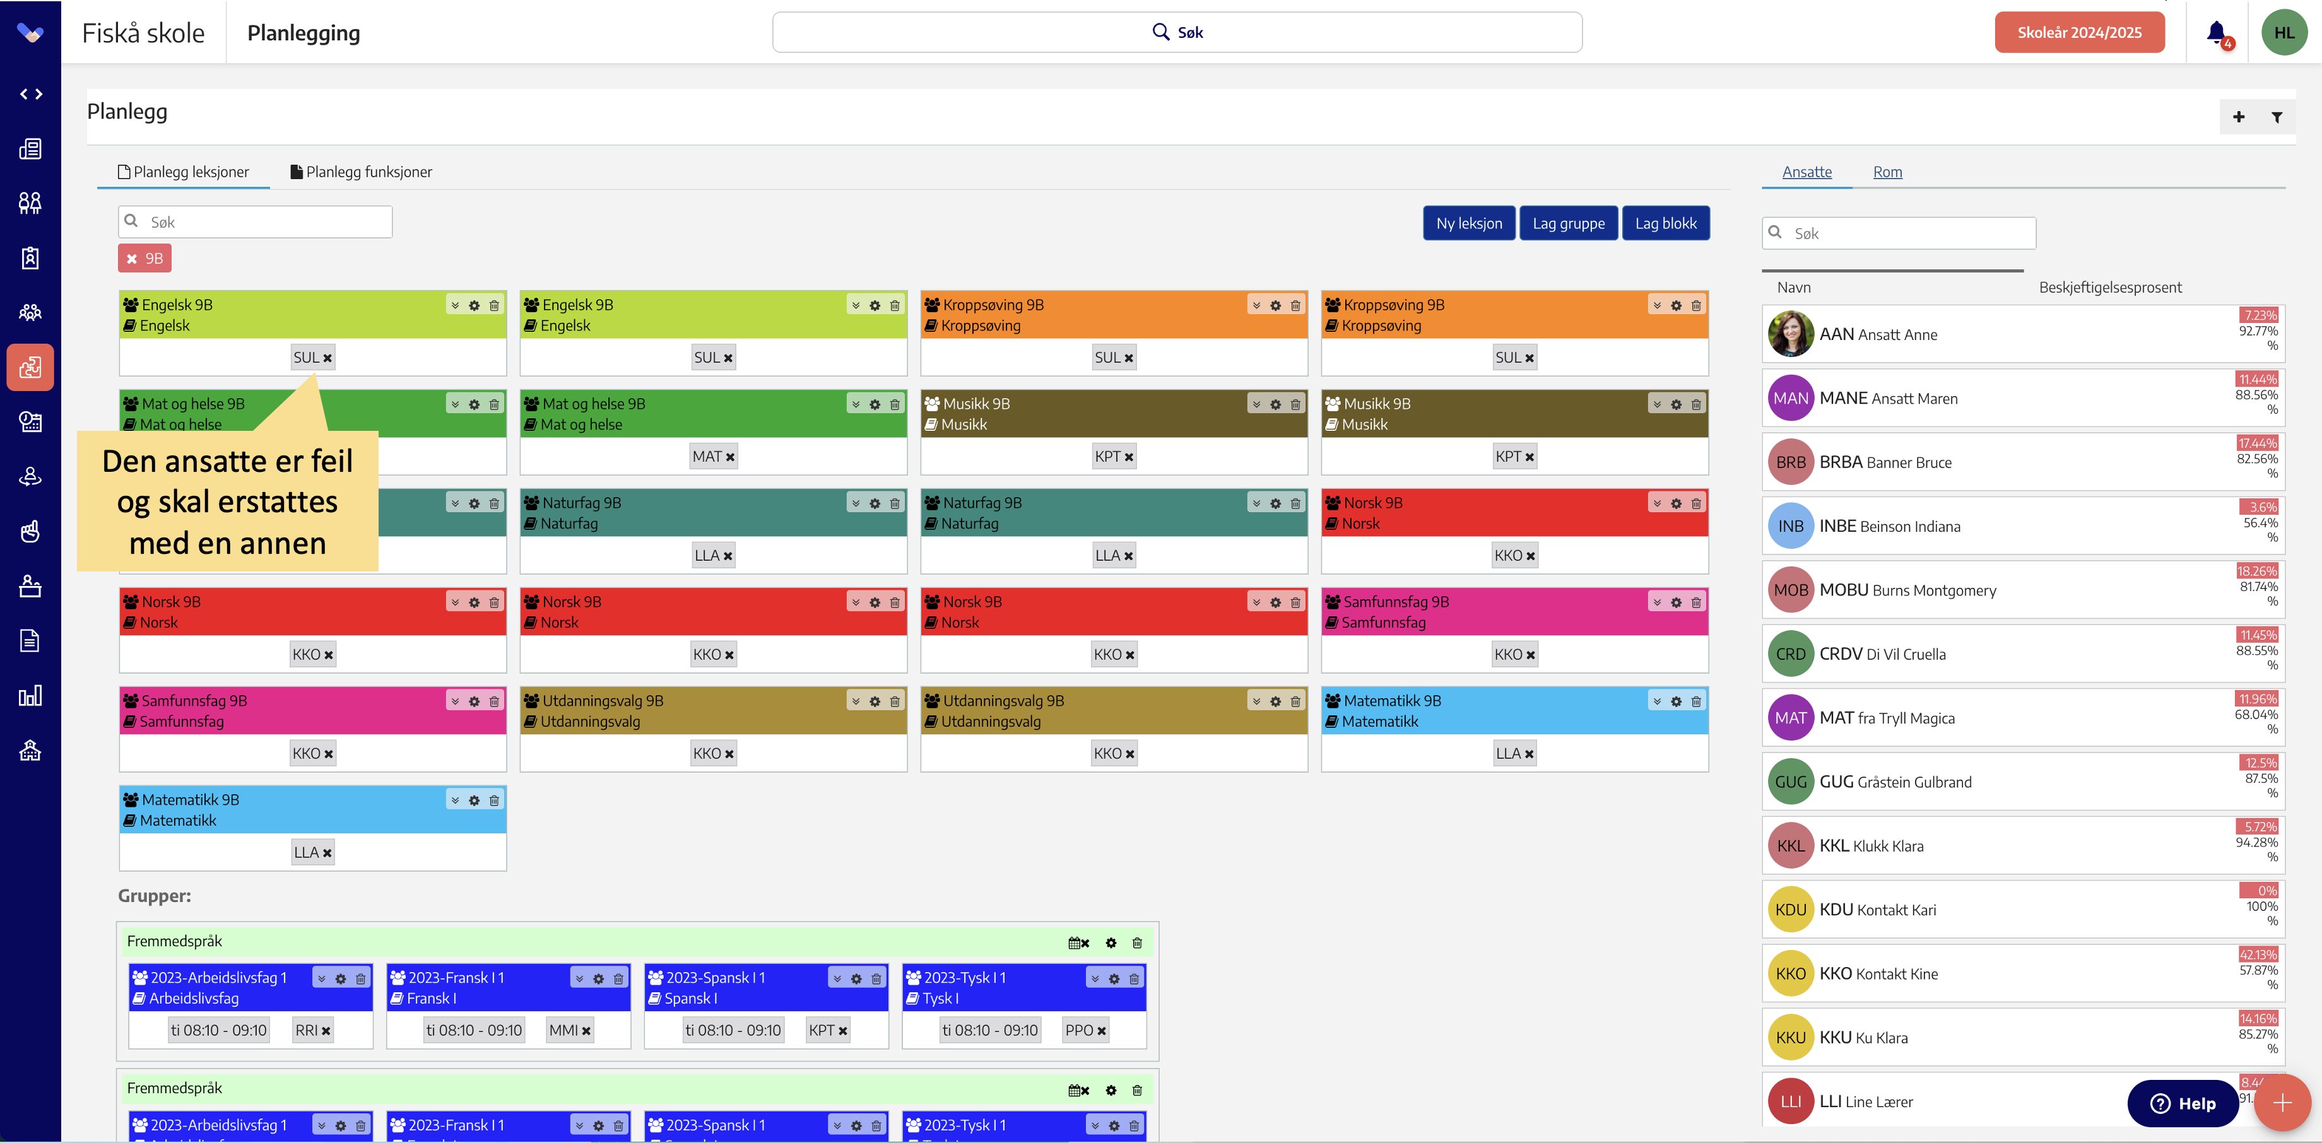
Task: Collapse the sidebar with the angle-brackets icon
Action: 31,94
